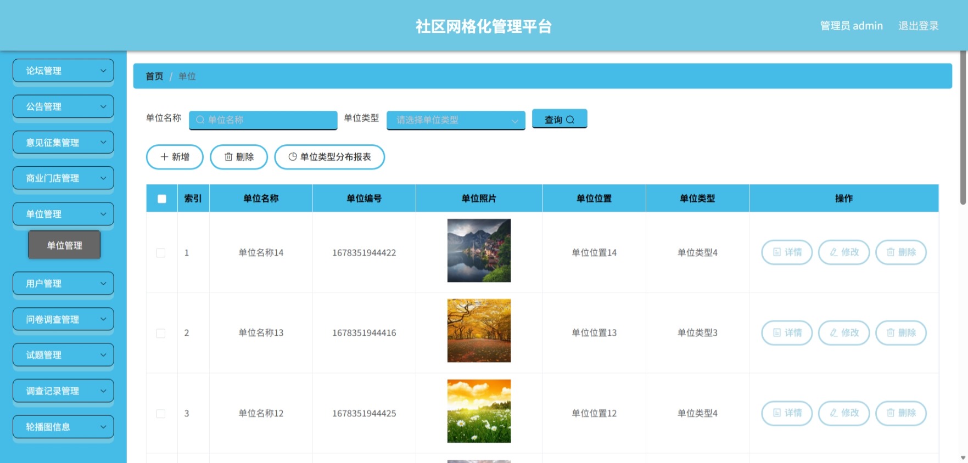Screen dimensions: 968x463
Task: Open the 请选择单位类型 dropdown
Action: pyautogui.click(x=456, y=120)
